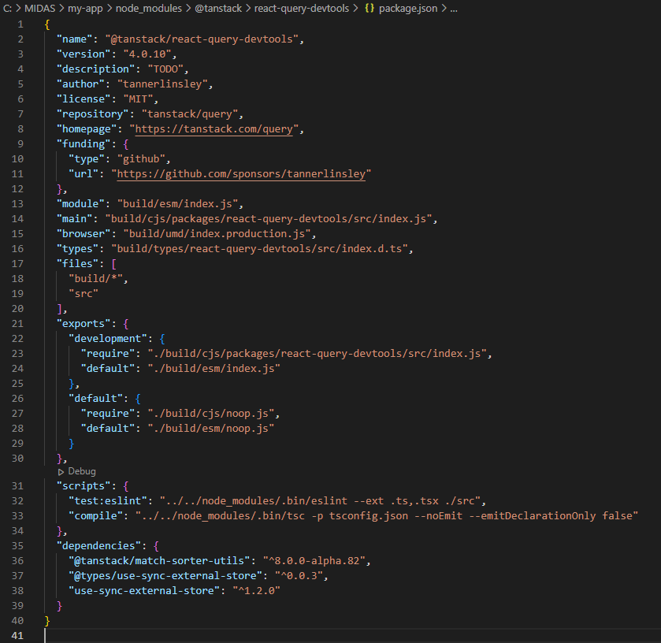Screen dimensions: 661x643
Task: Click the "files" key
Action: click(x=77, y=264)
